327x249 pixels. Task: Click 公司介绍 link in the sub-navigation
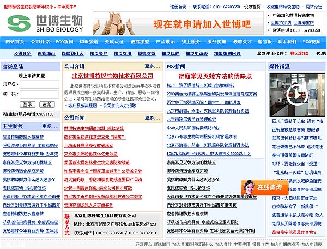coord(22,54)
